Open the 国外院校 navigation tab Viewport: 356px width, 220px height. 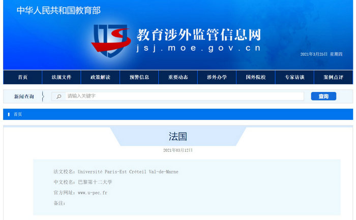pos(256,77)
